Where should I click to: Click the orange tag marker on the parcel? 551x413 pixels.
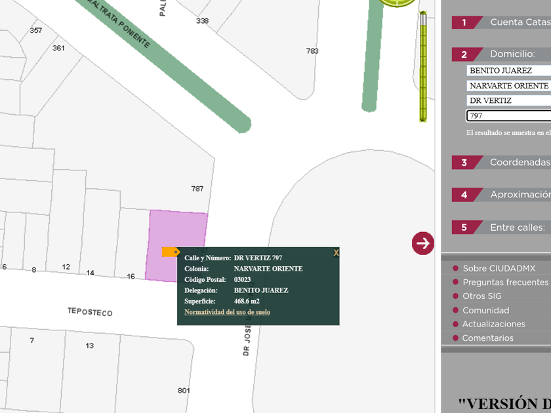pyautogui.click(x=170, y=252)
